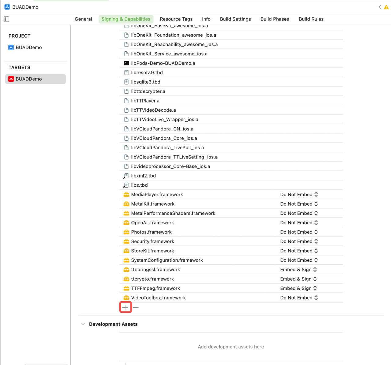Select the libOneKit_Service_awesome_ios.a row
This screenshot has width=391, height=365.
[231, 54]
